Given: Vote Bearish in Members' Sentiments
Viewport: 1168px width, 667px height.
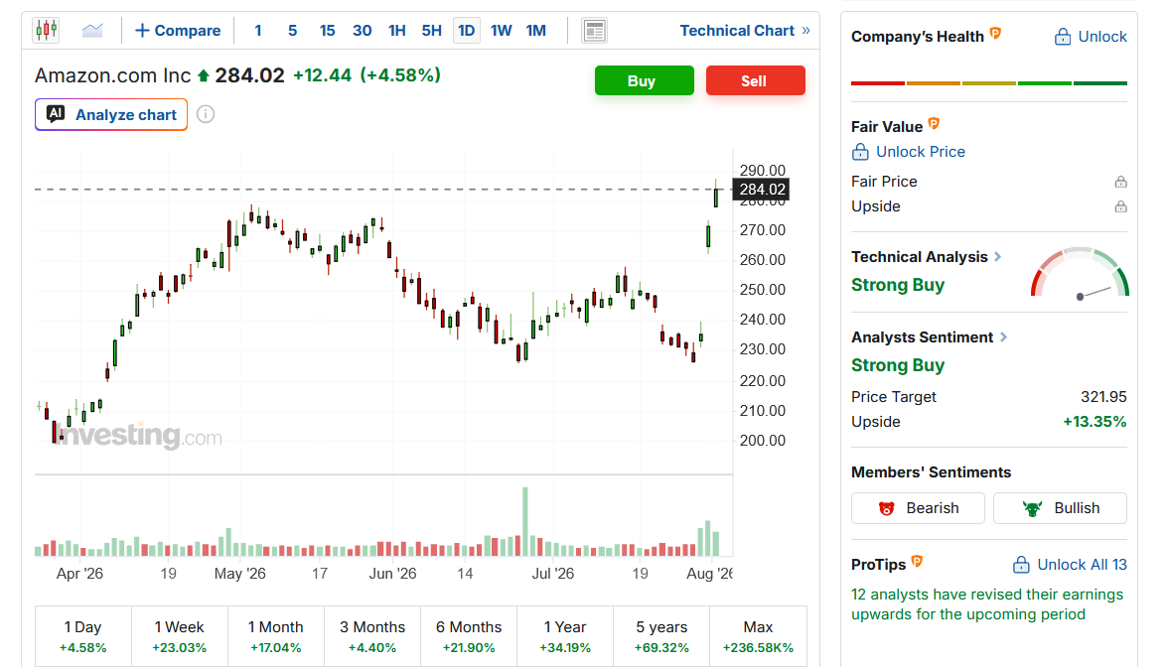Looking at the screenshot, I should pos(918,508).
